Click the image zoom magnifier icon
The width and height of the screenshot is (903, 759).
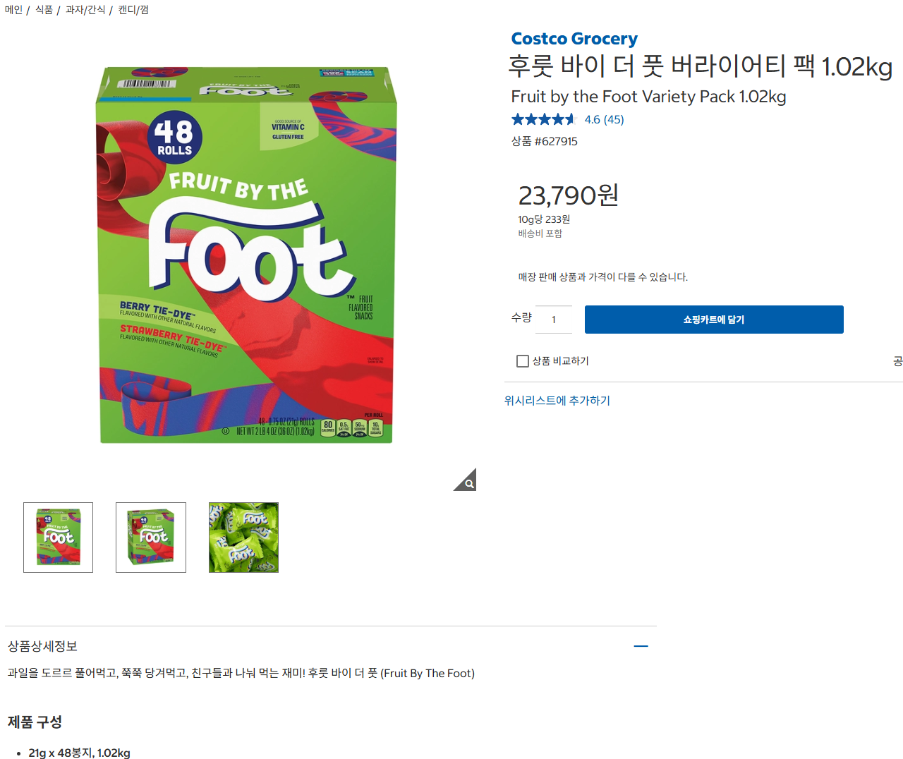tap(466, 481)
